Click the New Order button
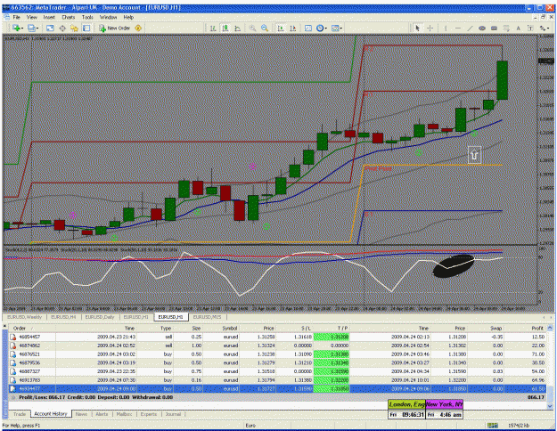Screen dimensions: 557x431 pyautogui.click(x=114, y=28)
